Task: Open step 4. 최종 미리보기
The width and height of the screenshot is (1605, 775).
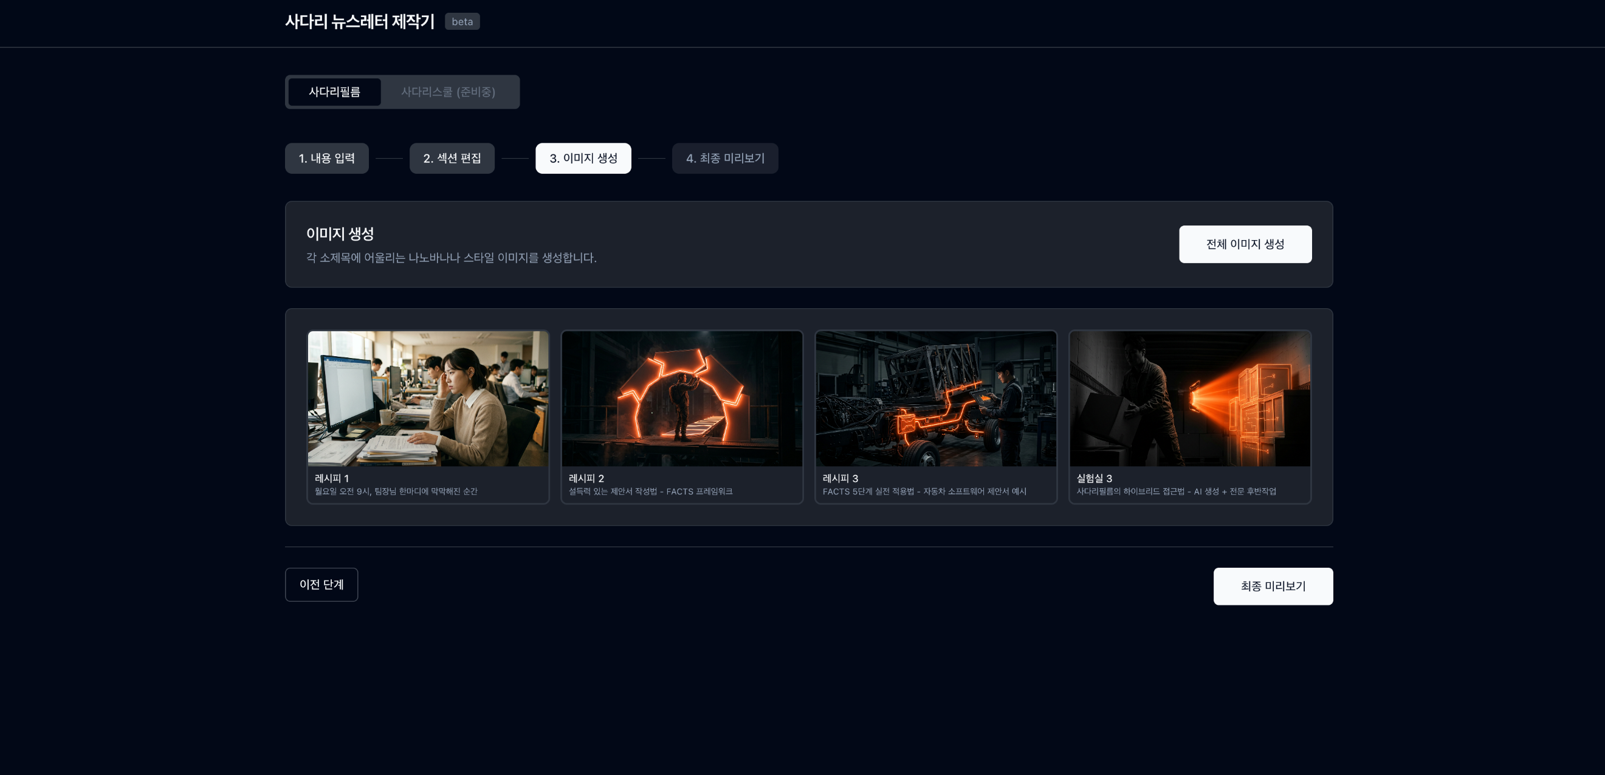Action: tap(724, 158)
